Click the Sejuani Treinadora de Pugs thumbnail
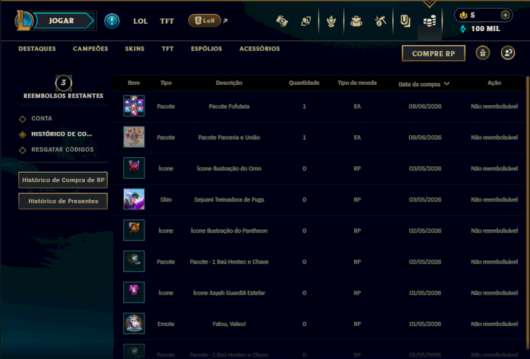 click(134, 199)
